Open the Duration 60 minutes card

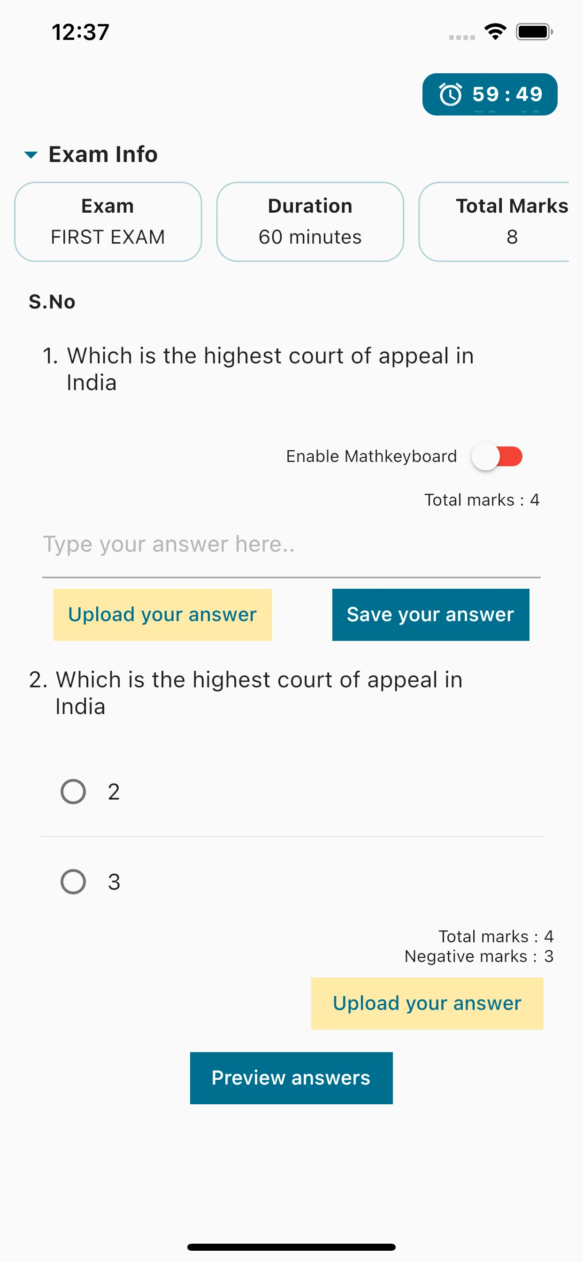310,222
